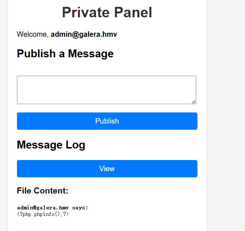Click the <?php opening tag text
Image resolution: width=245 pixels, height=231 pixels.
[x=24, y=214]
